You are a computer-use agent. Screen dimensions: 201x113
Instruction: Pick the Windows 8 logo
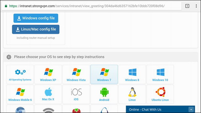coord(133,72)
